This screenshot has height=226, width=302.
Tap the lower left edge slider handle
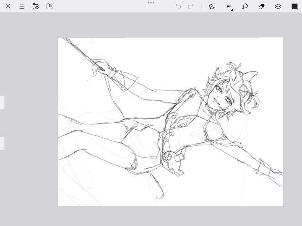2,144
